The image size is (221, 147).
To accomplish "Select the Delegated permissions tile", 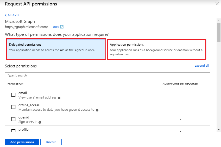I will click(x=56, y=49).
